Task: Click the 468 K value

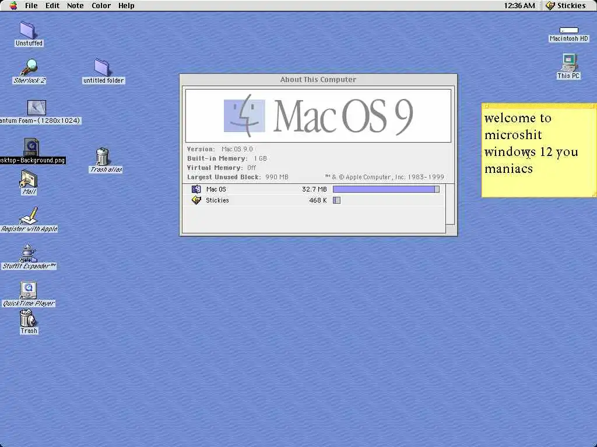Action: 318,200
